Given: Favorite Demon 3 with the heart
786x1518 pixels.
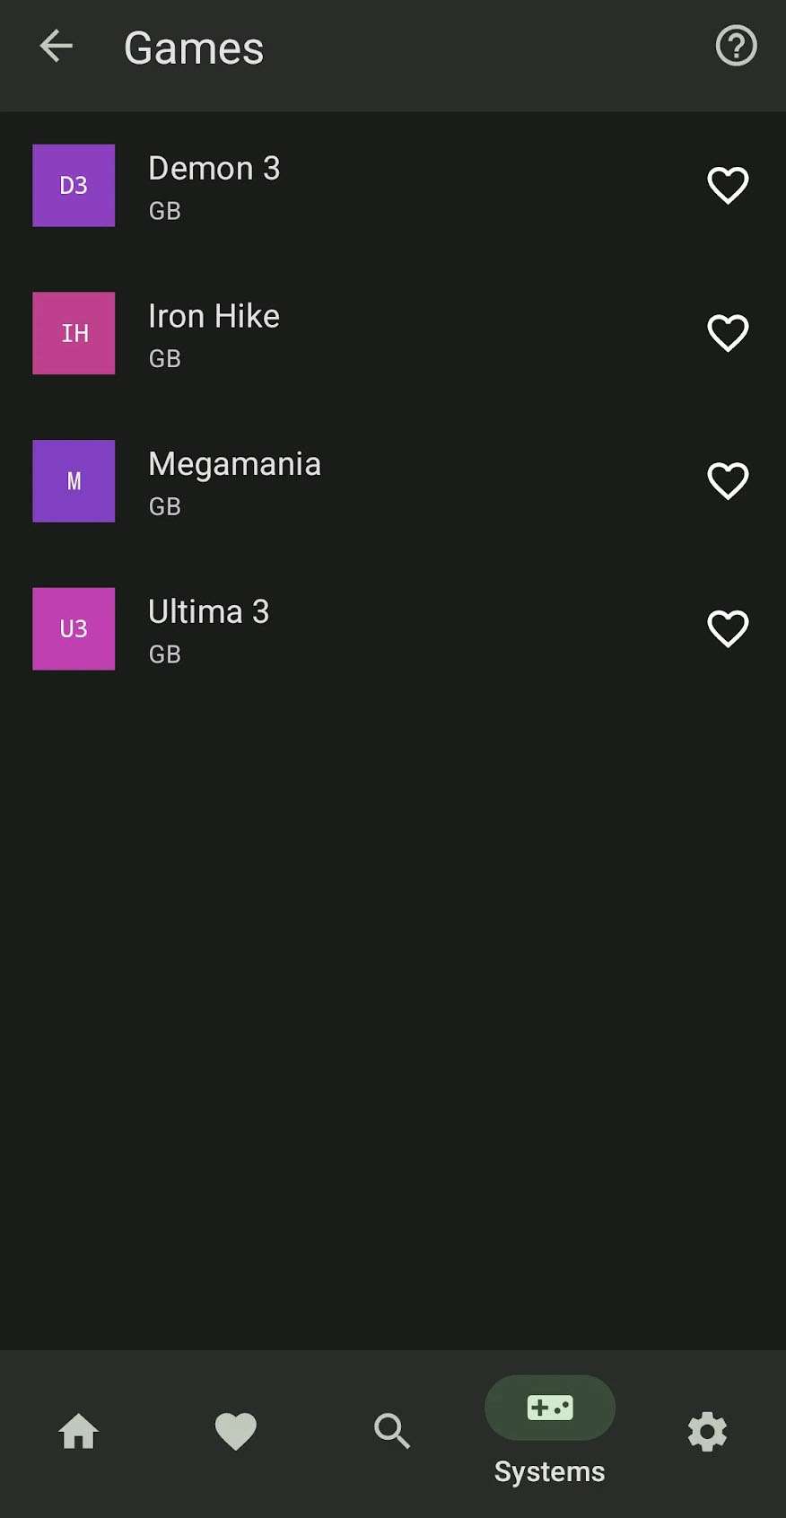Looking at the screenshot, I should pyautogui.click(x=728, y=186).
